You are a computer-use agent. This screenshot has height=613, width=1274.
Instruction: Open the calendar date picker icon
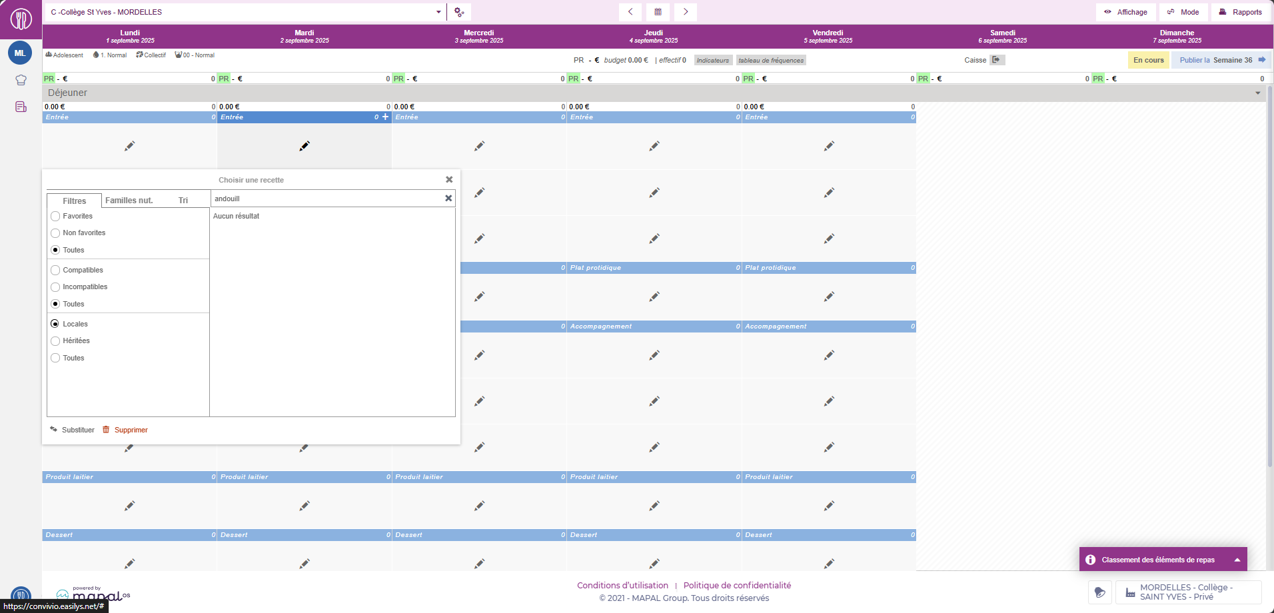(x=658, y=12)
